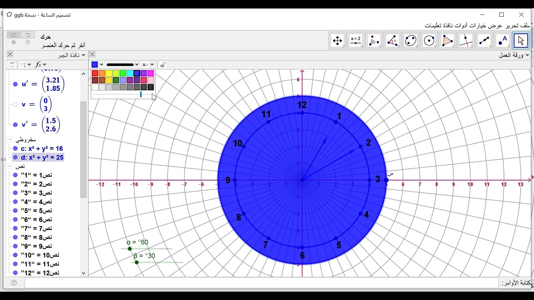The width and height of the screenshot is (534, 300).
Task: Click the β = 30° slider handle
Action: [x=137, y=262]
